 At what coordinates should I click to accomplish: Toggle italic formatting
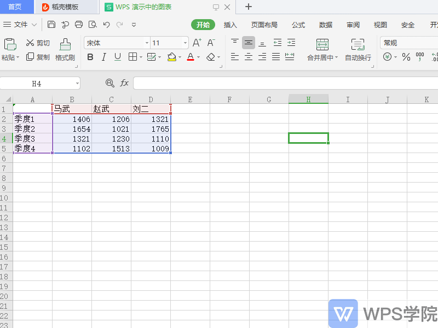click(x=103, y=57)
